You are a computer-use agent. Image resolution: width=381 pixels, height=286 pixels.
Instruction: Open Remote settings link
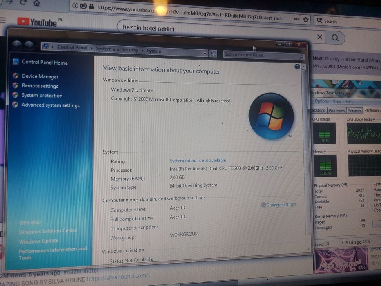(40, 86)
